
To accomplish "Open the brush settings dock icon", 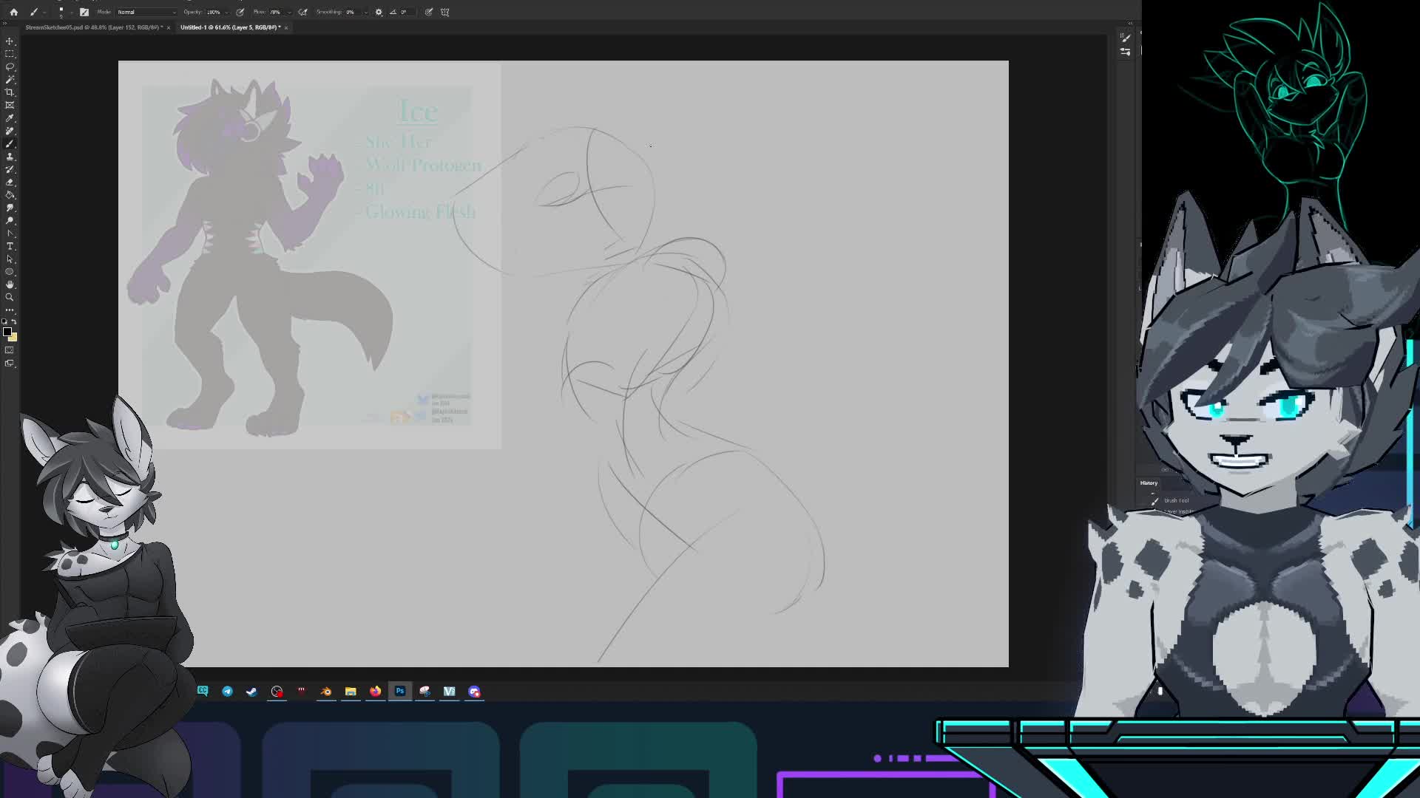I will tap(1125, 38).
